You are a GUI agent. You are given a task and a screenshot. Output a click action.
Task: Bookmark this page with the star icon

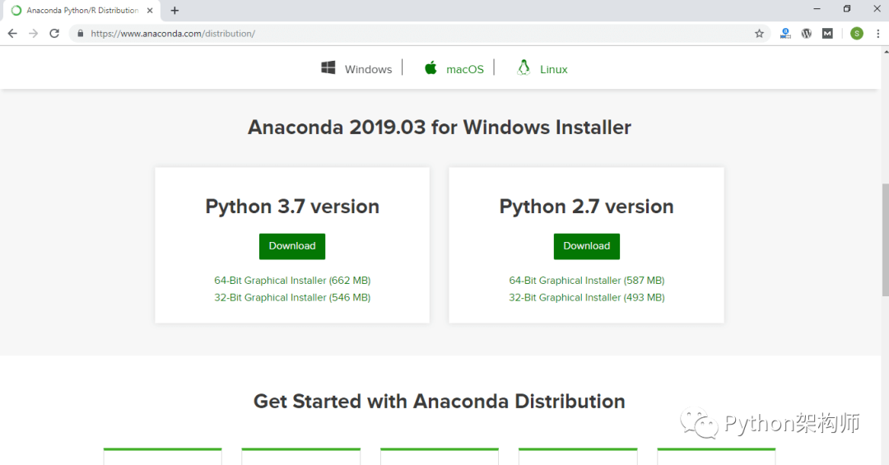pos(759,34)
